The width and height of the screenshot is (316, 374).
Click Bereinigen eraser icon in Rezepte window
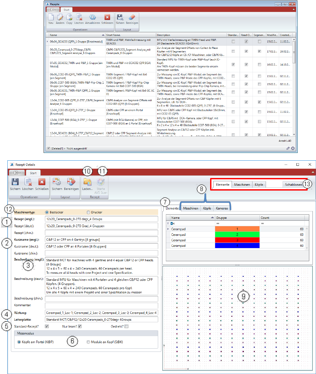point(132,18)
